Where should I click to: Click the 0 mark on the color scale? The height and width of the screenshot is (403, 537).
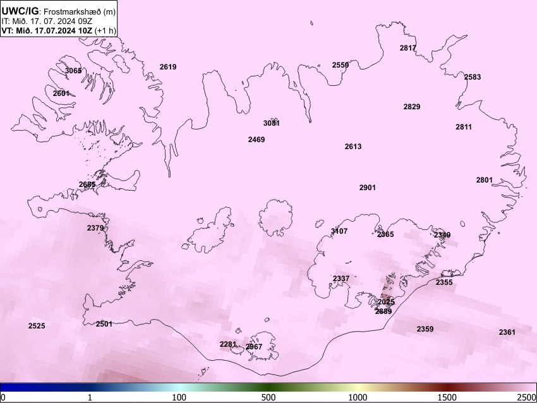pyautogui.click(x=3, y=397)
